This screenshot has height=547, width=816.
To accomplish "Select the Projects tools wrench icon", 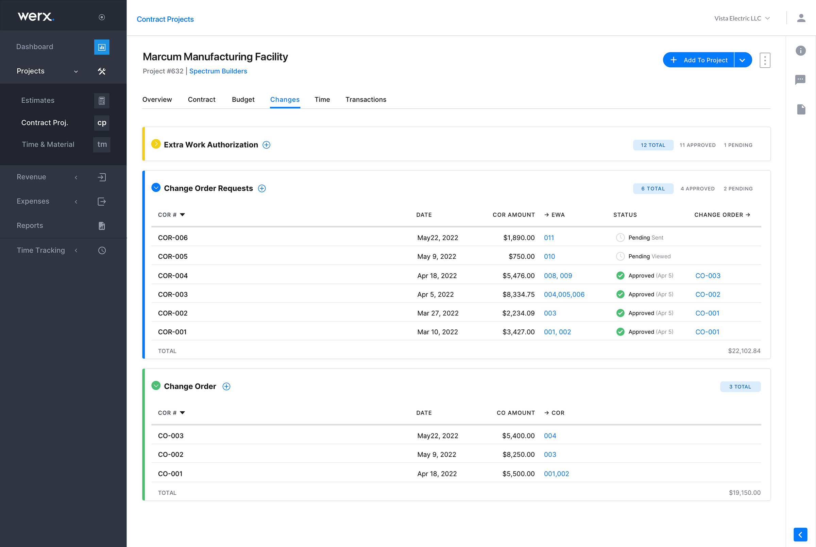I will click(102, 71).
